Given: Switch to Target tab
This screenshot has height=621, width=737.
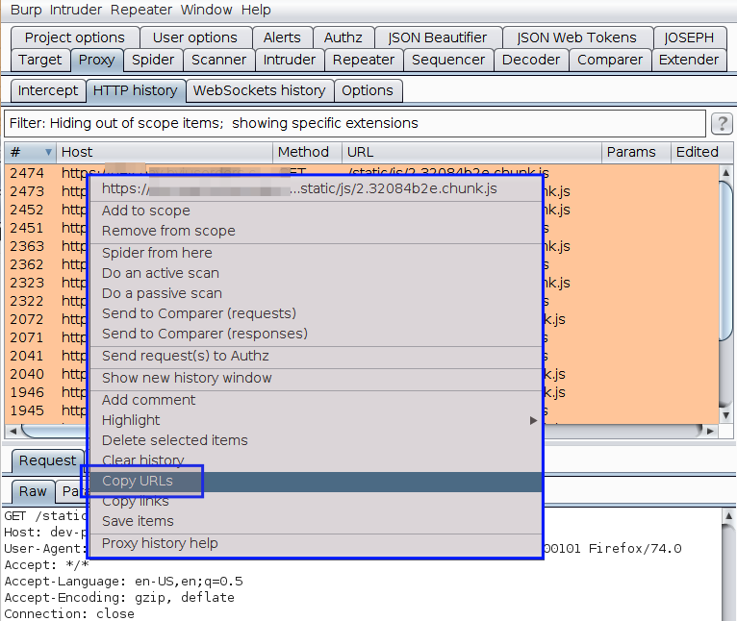Looking at the screenshot, I should (40, 61).
